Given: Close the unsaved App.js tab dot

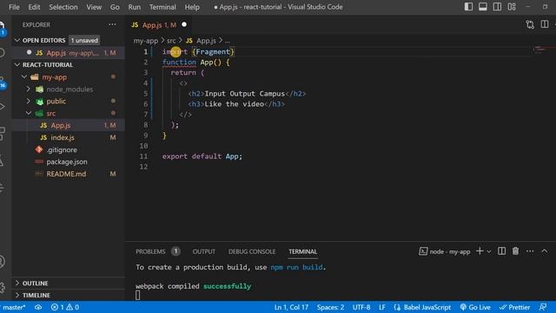Looking at the screenshot, I should point(184,24).
